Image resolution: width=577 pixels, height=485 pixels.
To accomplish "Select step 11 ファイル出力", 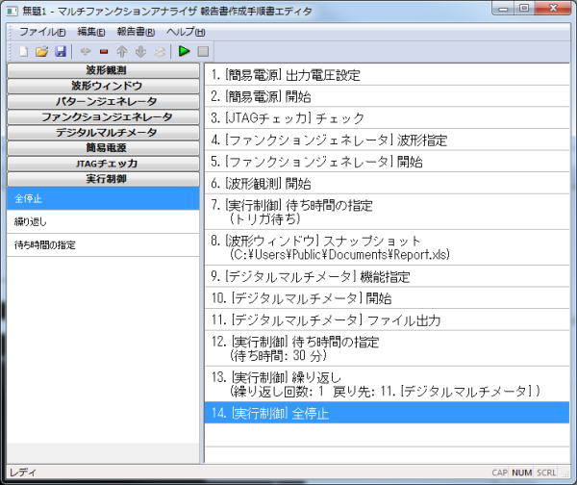I will [x=387, y=319].
